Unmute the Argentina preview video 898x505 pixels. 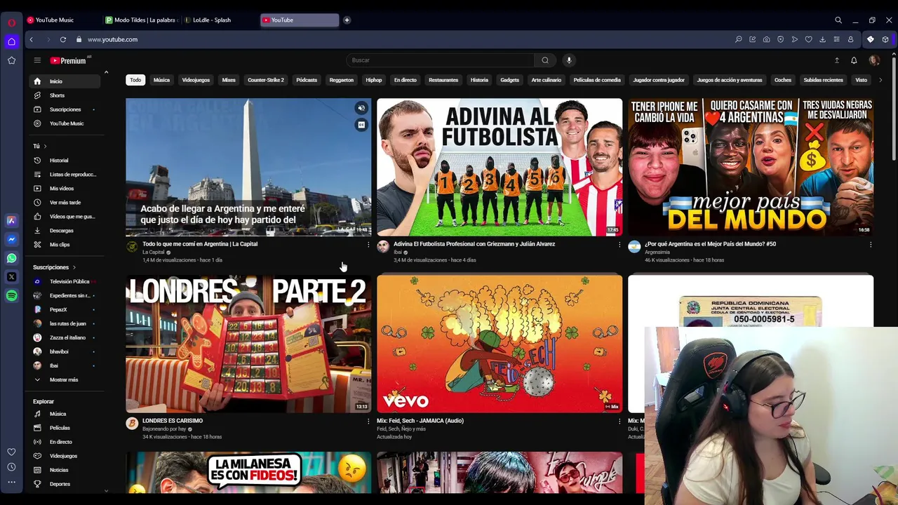tap(361, 108)
